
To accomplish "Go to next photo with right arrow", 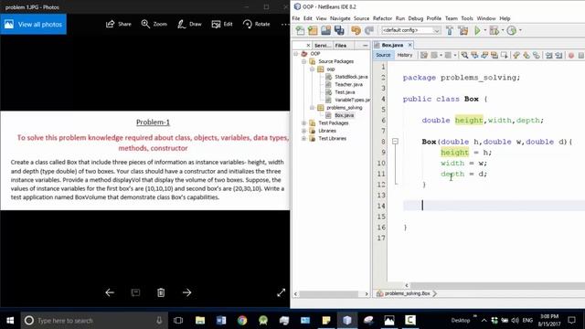I will point(186,292).
